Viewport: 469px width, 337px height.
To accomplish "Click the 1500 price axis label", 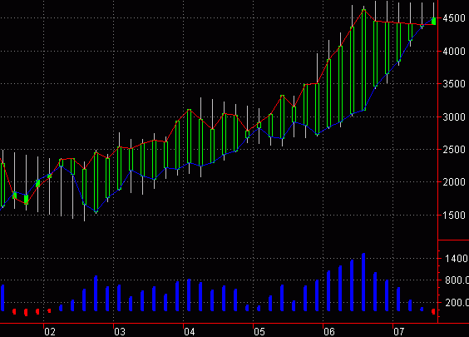I will click(x=454, y=216).
